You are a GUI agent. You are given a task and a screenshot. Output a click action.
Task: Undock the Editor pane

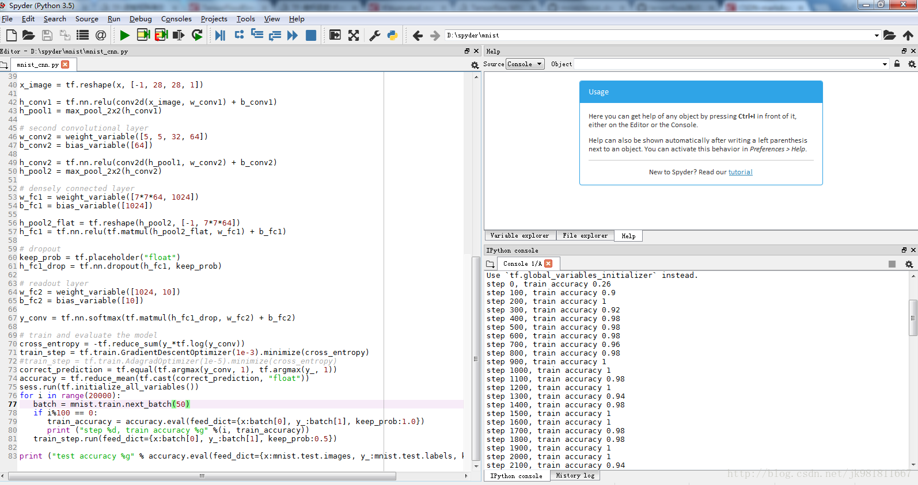[x=467, y=51]
